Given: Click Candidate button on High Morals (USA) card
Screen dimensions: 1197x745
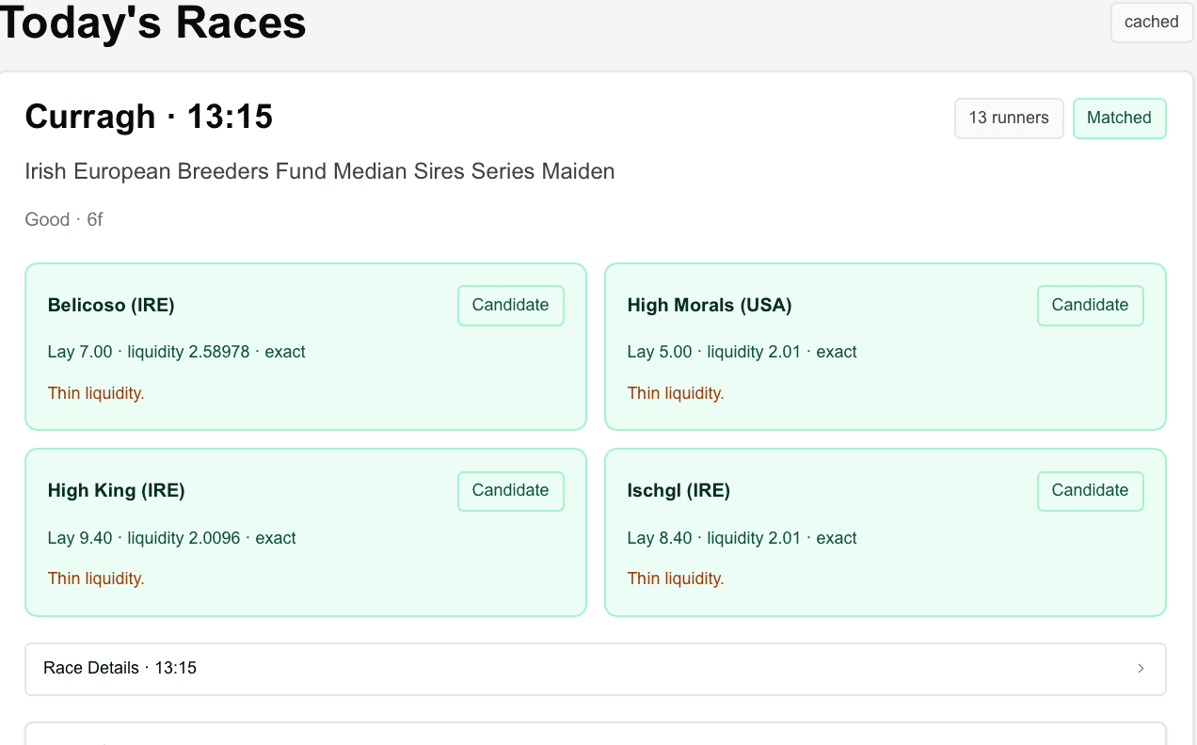Looking at the screenshot, I should point(1090,305).
